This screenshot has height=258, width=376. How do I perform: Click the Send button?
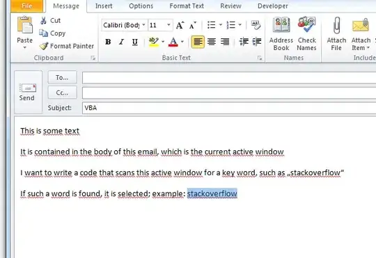click(28, 92)
